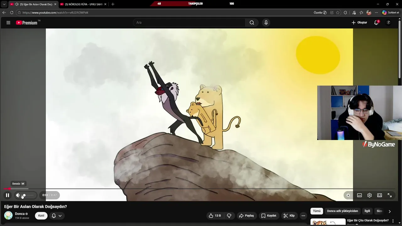Image resolution: width=402 pixels, height=226 pixels.
Task: Open the tab list dropdown arrow
Action: point(4,4)
